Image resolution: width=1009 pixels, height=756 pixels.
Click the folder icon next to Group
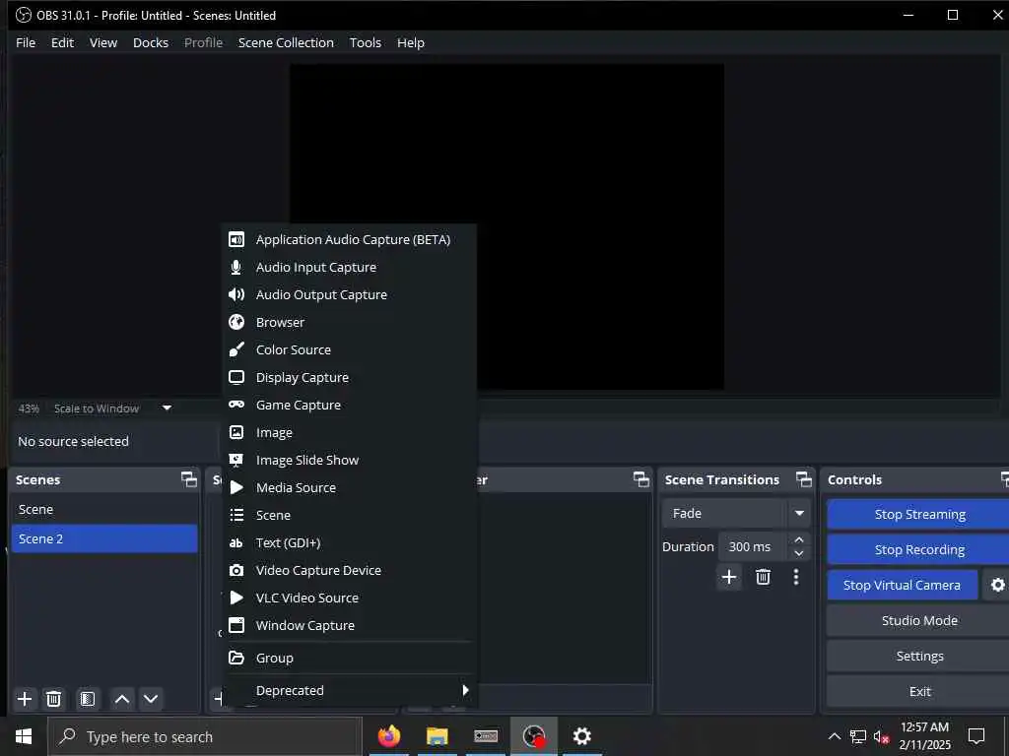pyautogui.click(x=236, y=658)
